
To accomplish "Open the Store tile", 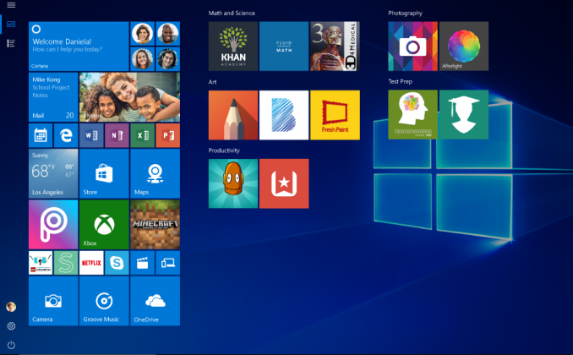I will 104,173.
